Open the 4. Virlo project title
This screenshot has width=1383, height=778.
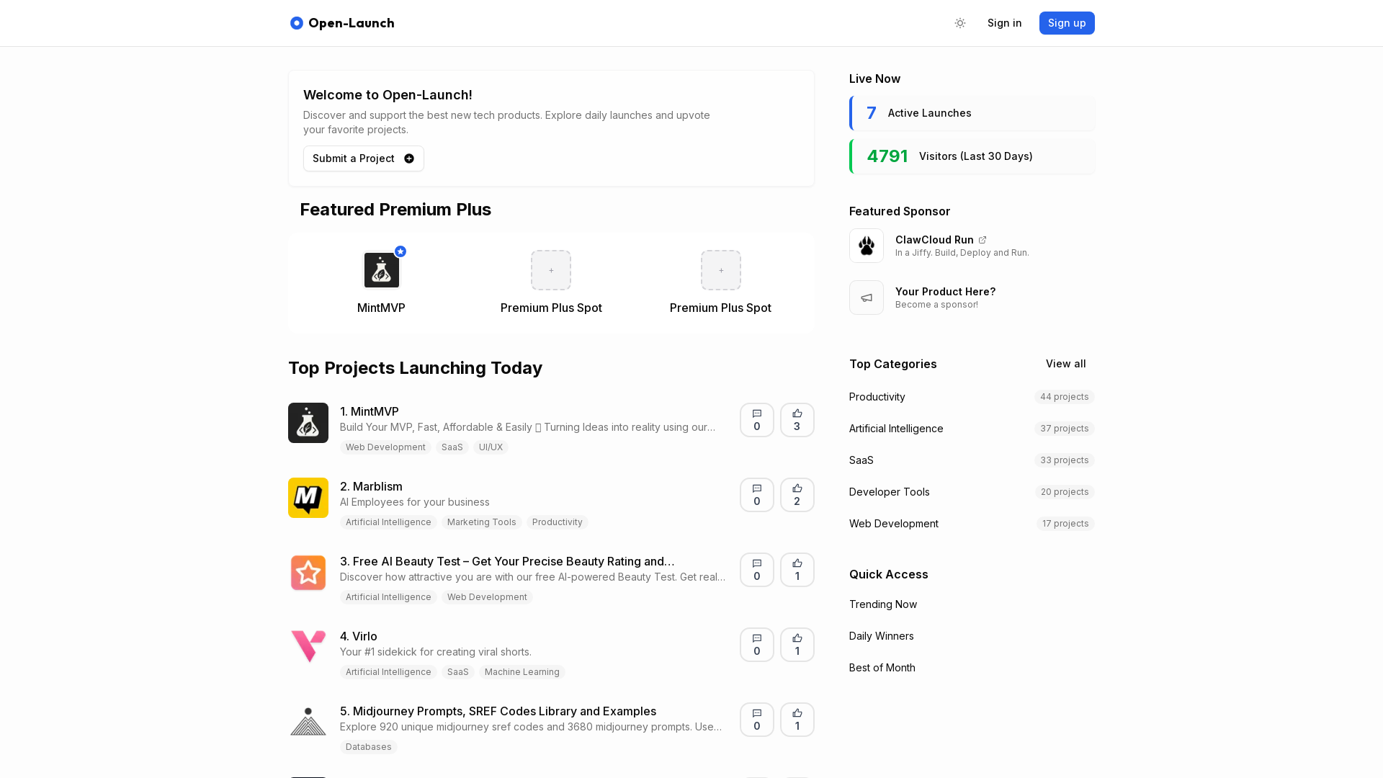(358, 636)
